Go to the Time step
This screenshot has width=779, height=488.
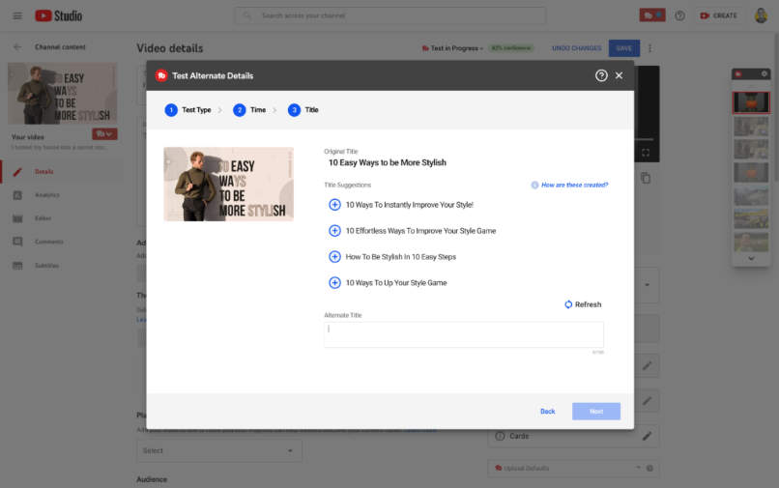click(250, 110)
